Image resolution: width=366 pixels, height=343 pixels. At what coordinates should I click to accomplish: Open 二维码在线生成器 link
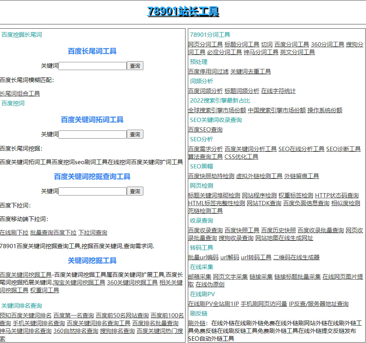(296, 257)
